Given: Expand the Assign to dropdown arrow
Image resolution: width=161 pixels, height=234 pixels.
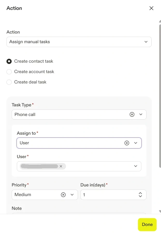Looking at the screenshot, I should 136,143.
